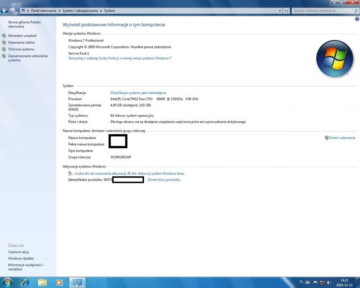360x288 pixels.
Task: Expand arrow after Panel sterowania breadcrumb
Action: 60,11
